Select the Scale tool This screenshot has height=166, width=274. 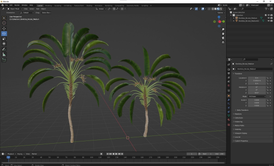pos(4,39)
